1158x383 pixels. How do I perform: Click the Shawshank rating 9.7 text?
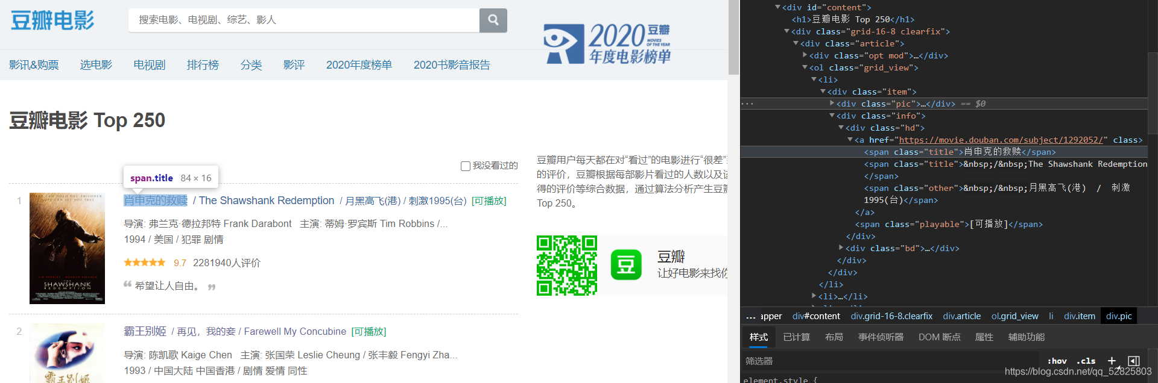click(180, 263)
